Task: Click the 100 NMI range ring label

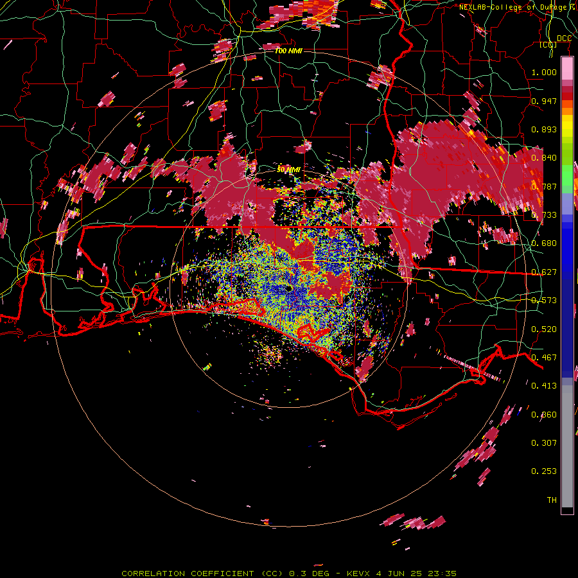Action: tap(288, 51)
